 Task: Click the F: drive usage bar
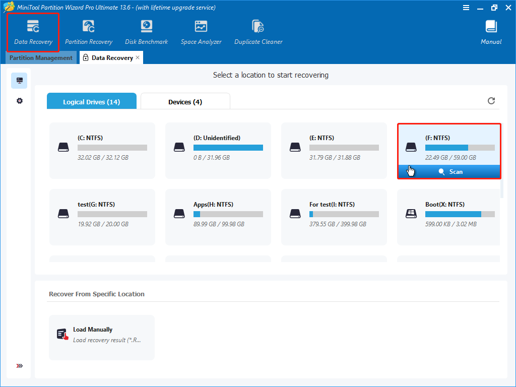460,148
